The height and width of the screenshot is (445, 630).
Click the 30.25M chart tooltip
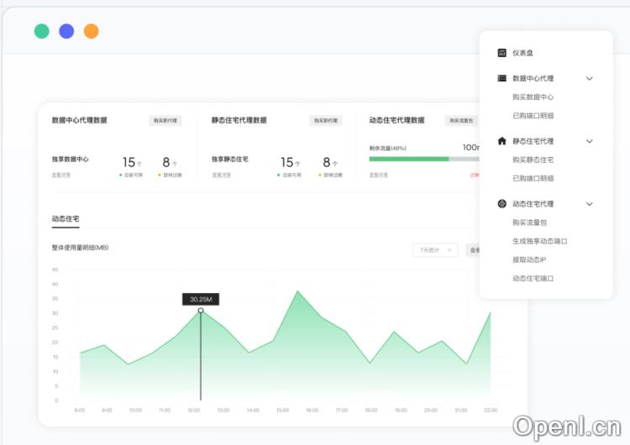[x=201, y=299]
